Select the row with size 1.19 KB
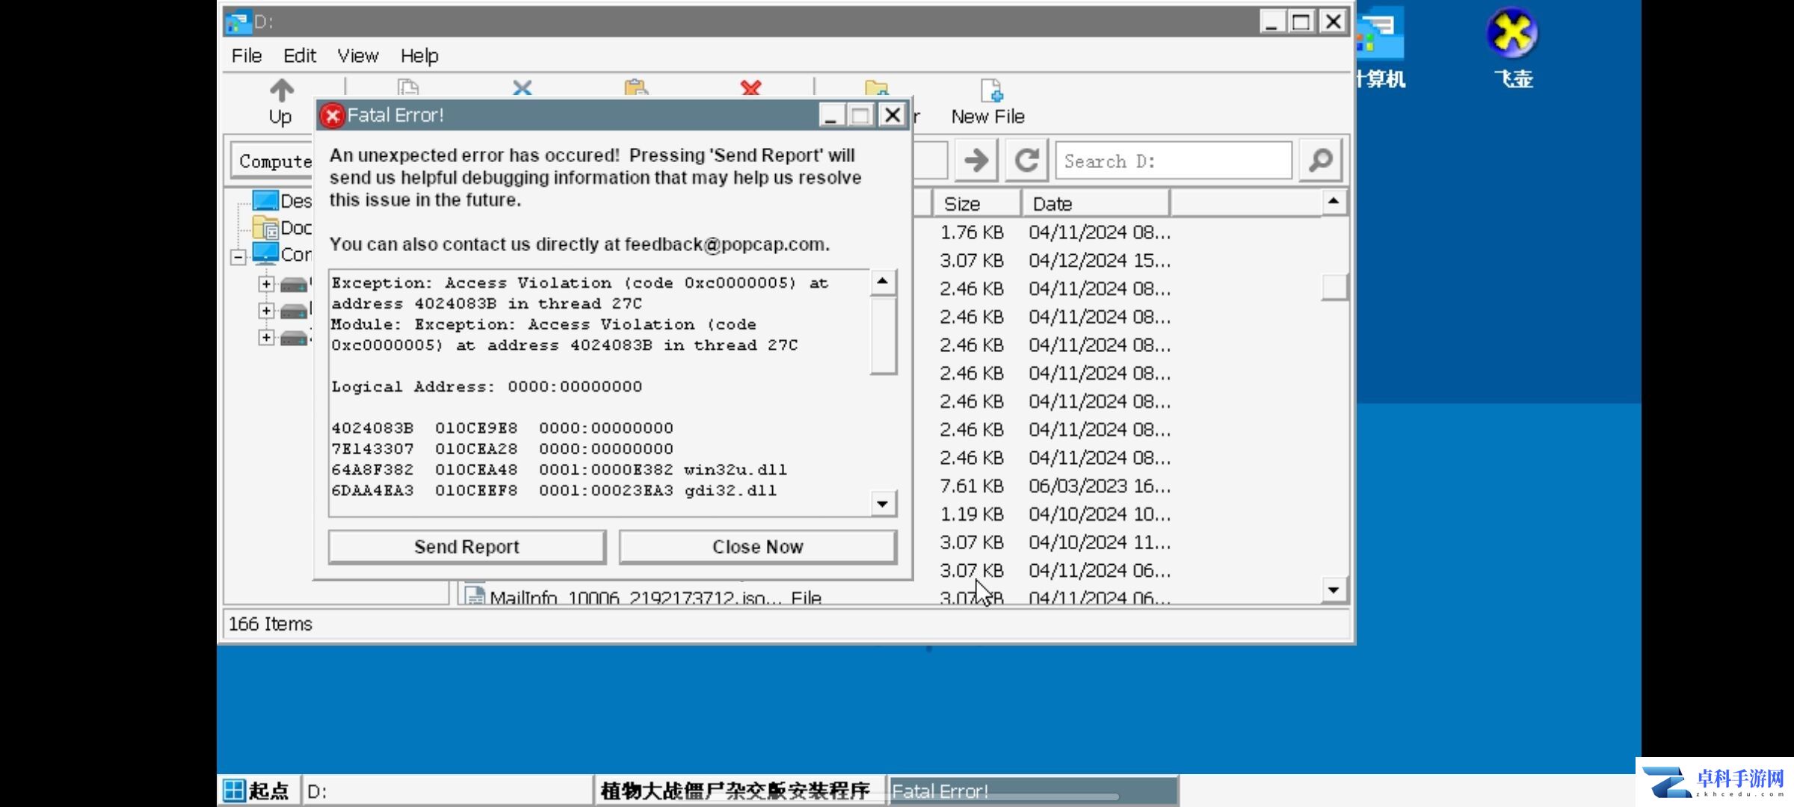 point(972,514)
